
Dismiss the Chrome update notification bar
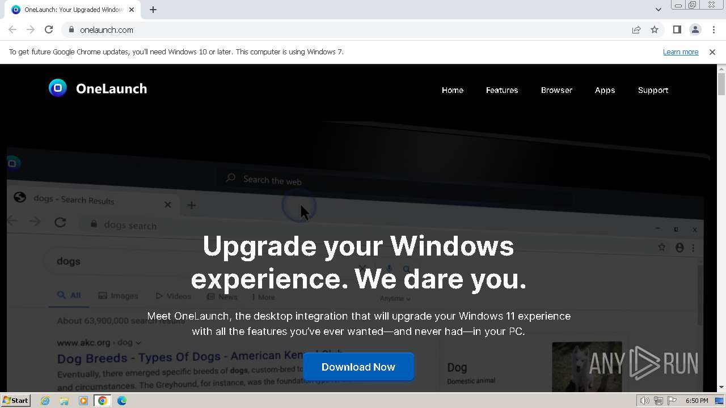tap(712, 52)
